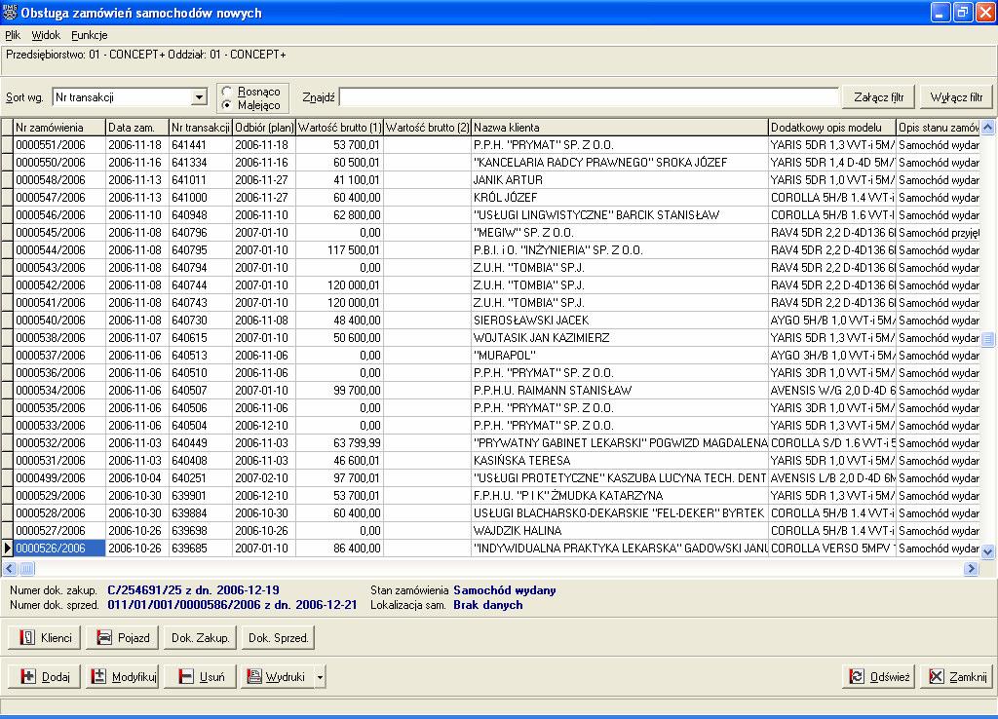Click vertical scrollbar down arrow
Image resolution: width=998 pixels, height=719 pixels.
988,551
